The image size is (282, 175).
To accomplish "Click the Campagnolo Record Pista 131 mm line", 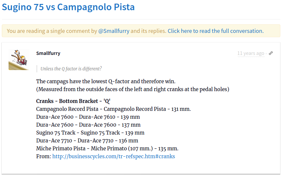I will pos(113,109).
